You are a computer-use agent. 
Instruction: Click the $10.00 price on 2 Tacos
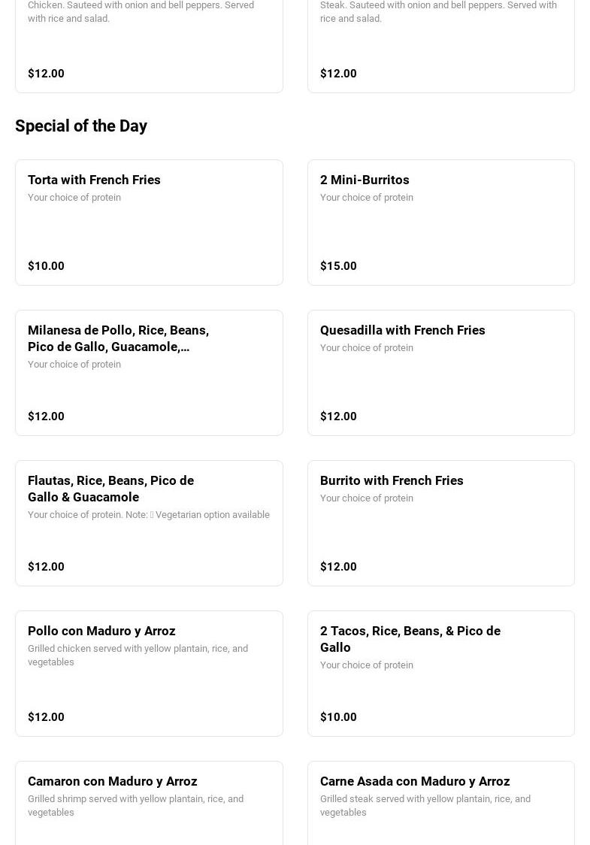[338, 717]
